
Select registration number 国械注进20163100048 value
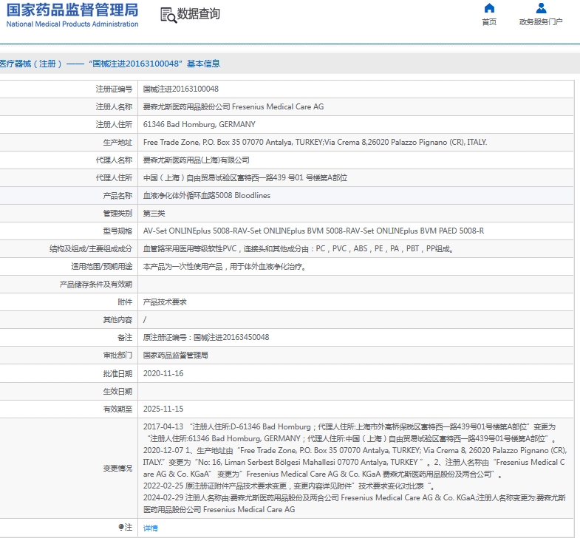pos(180,89)
